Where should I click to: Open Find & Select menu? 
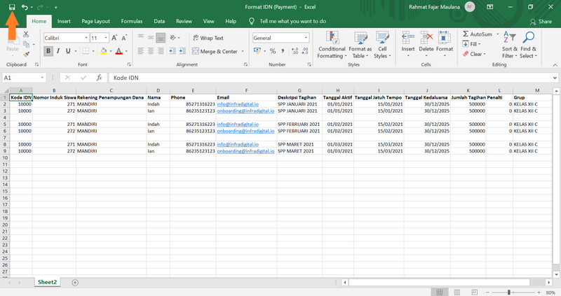[529, 45]
